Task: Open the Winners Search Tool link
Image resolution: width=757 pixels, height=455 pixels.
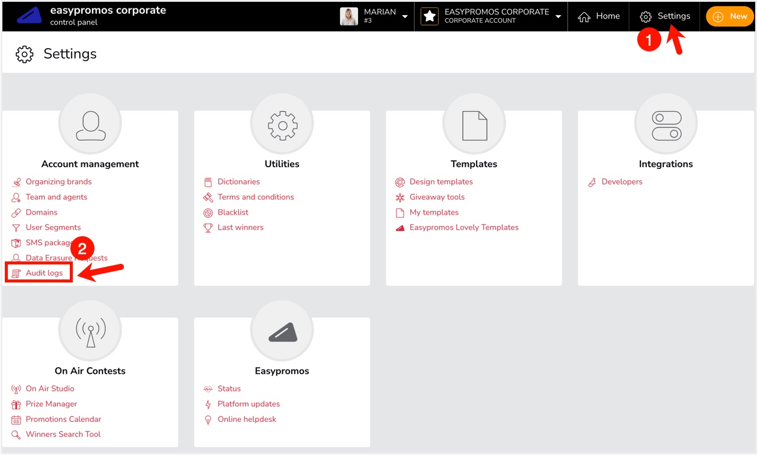Action: click(63, 434)
